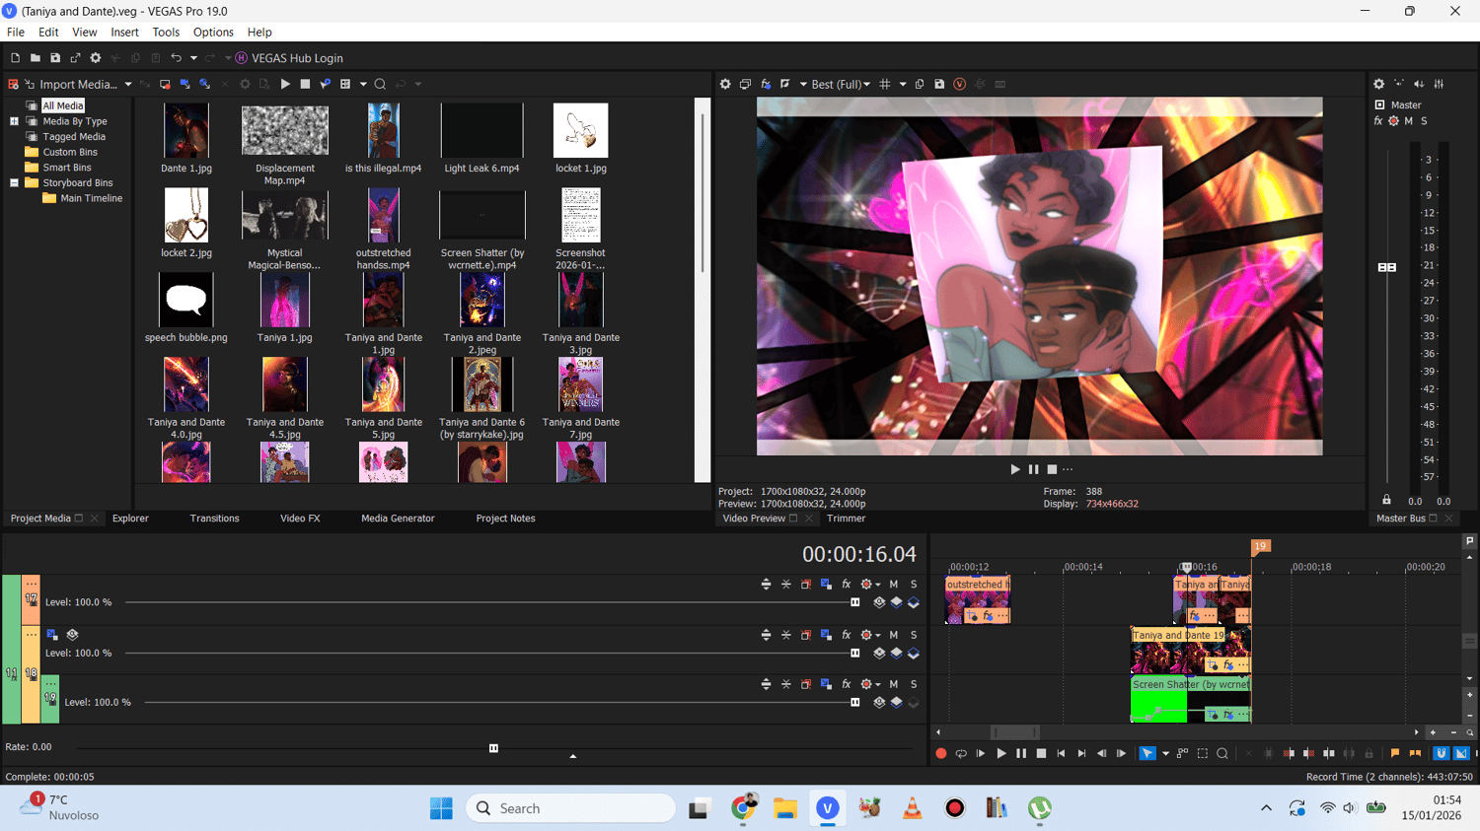The width and height of the screenshot is (1480, 831).
Task: Select the Normal Edit tool
Action: (1147, 754)
